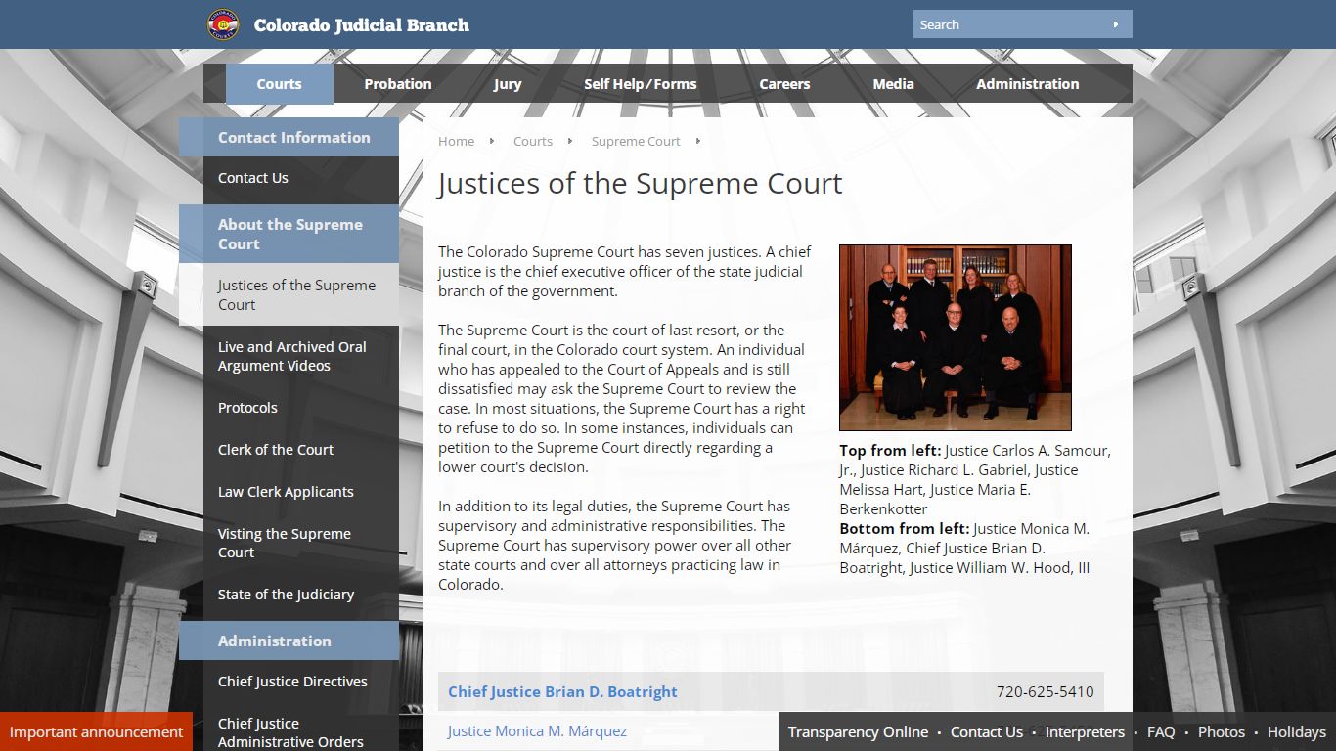
Task: Click the About the Supreme Court header
Action: pyautogui.click(x=289, y=234)
